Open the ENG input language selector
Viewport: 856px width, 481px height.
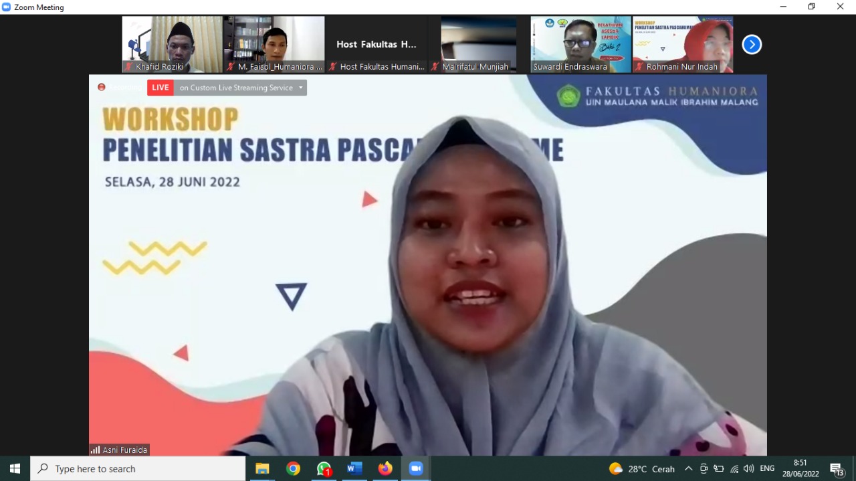click(x=767, y=469)
